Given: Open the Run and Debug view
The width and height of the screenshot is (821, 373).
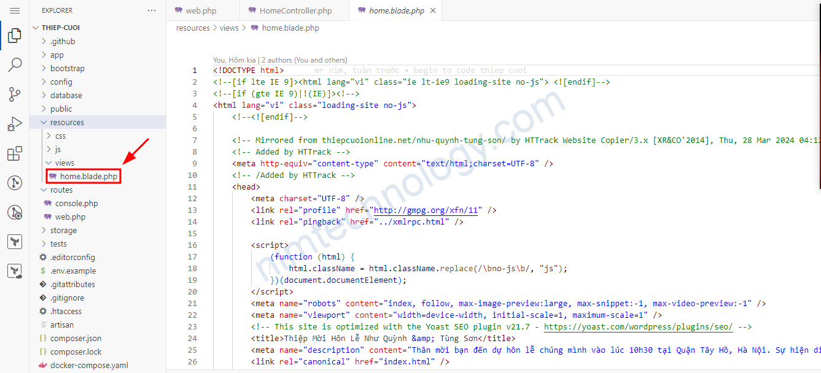Looking at the screenshot, I should pyautogui.click(x=15, y=124).
